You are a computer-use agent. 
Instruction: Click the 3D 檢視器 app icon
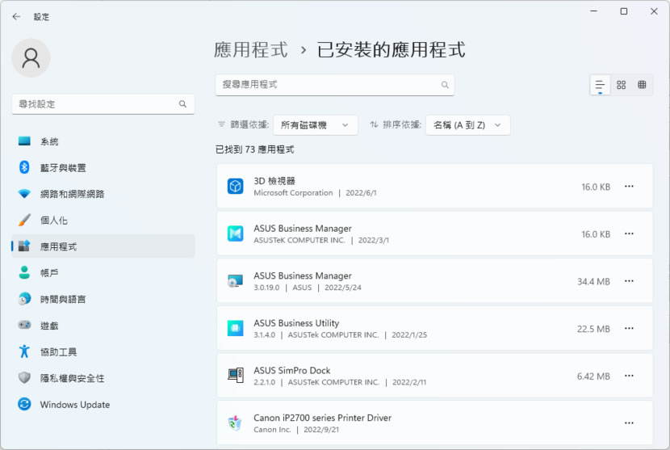(236, 187)
